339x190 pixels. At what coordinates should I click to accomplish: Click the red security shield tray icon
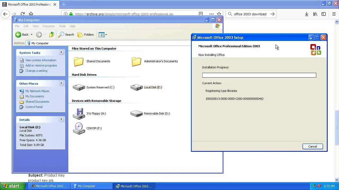(x=319, y=186)
